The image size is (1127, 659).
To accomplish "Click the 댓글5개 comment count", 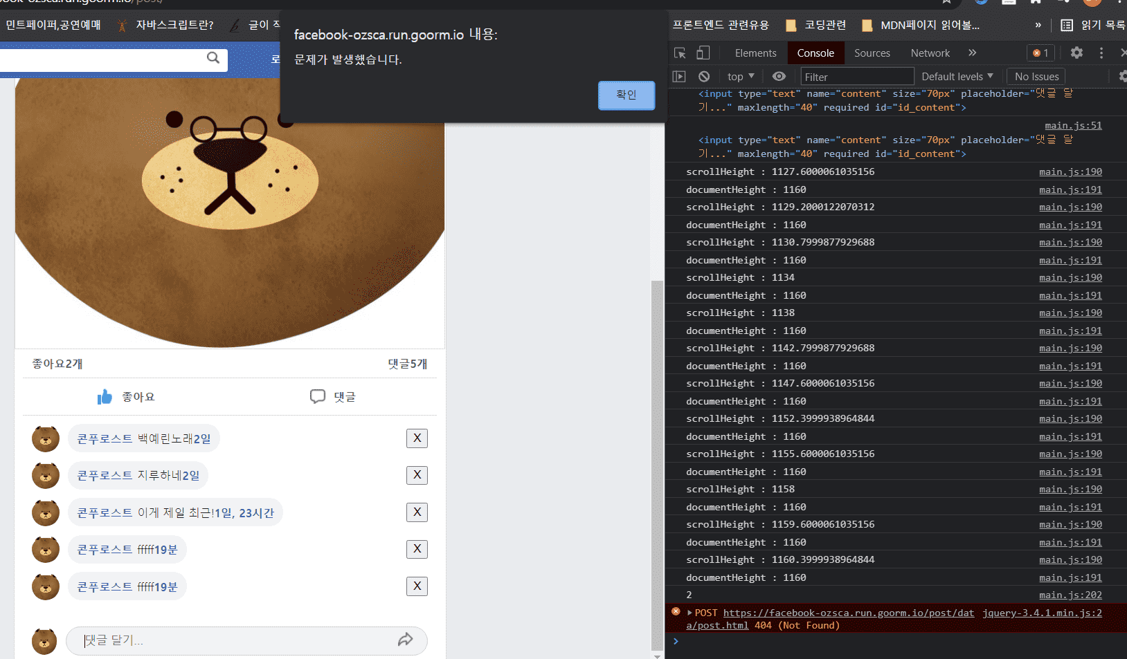I will (408, 364).
